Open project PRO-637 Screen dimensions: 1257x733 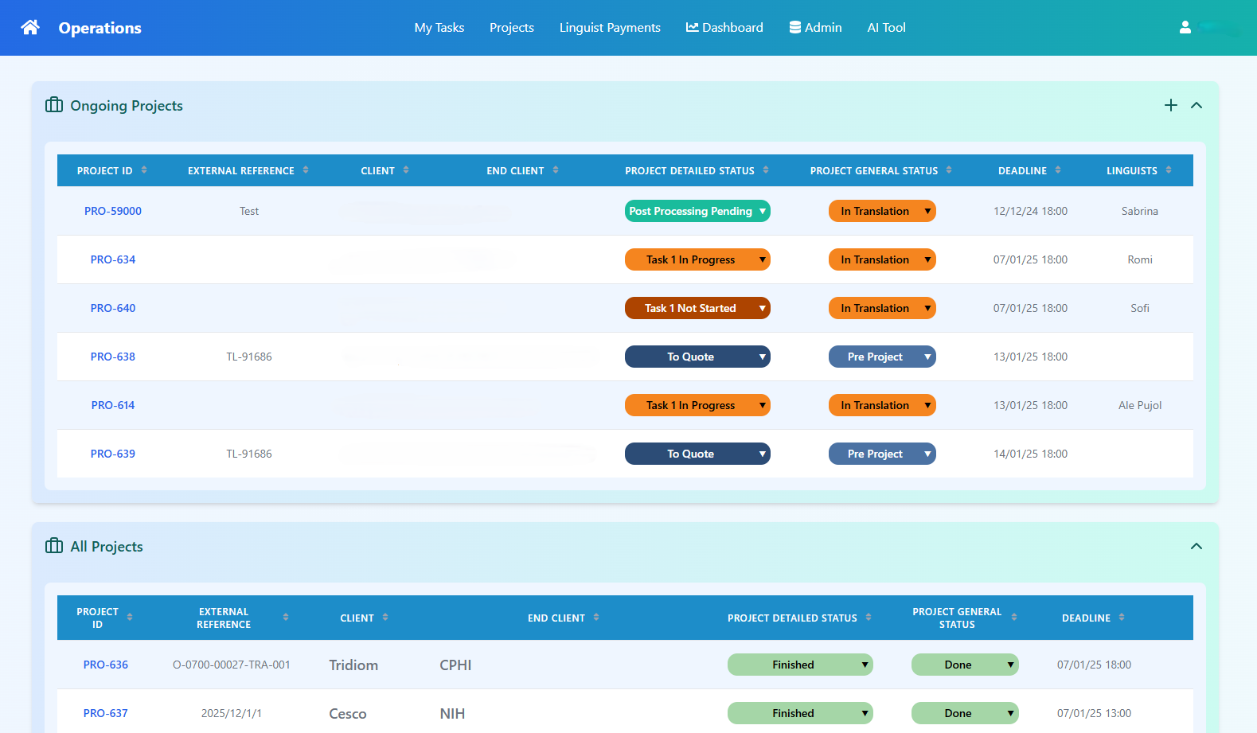106,713
